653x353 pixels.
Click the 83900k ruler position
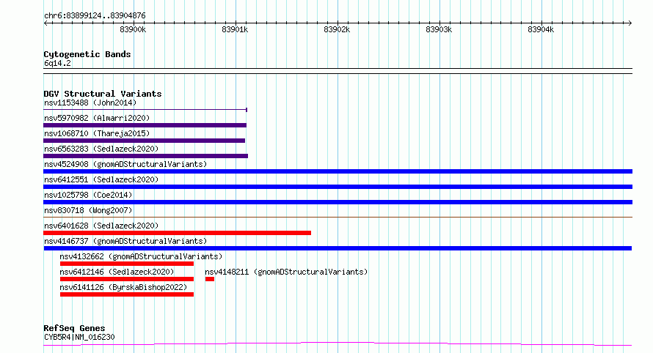click(133, 29)
